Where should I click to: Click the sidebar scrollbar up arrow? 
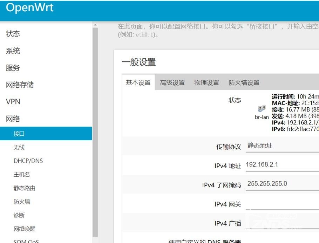[95, 25]
